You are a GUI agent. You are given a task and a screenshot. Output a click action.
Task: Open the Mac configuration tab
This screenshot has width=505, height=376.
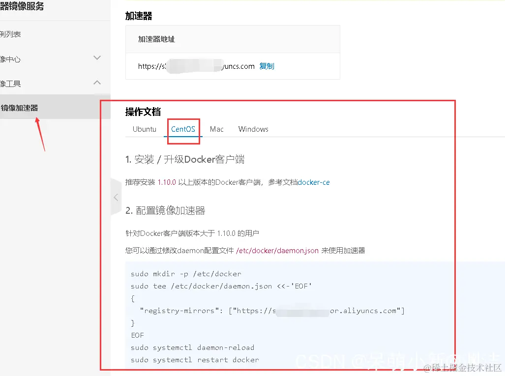click(216, 129)
